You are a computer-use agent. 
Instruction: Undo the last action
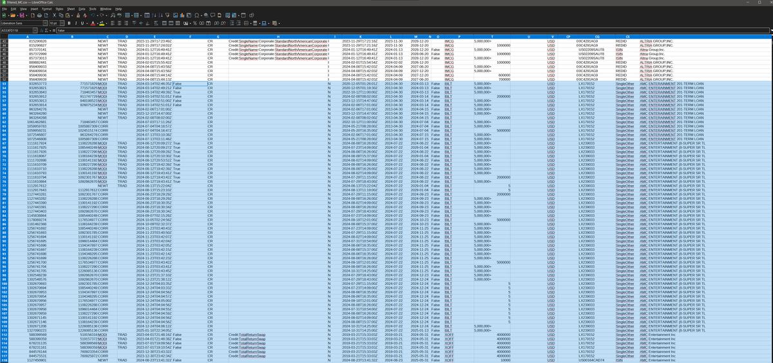pos(93,15)
